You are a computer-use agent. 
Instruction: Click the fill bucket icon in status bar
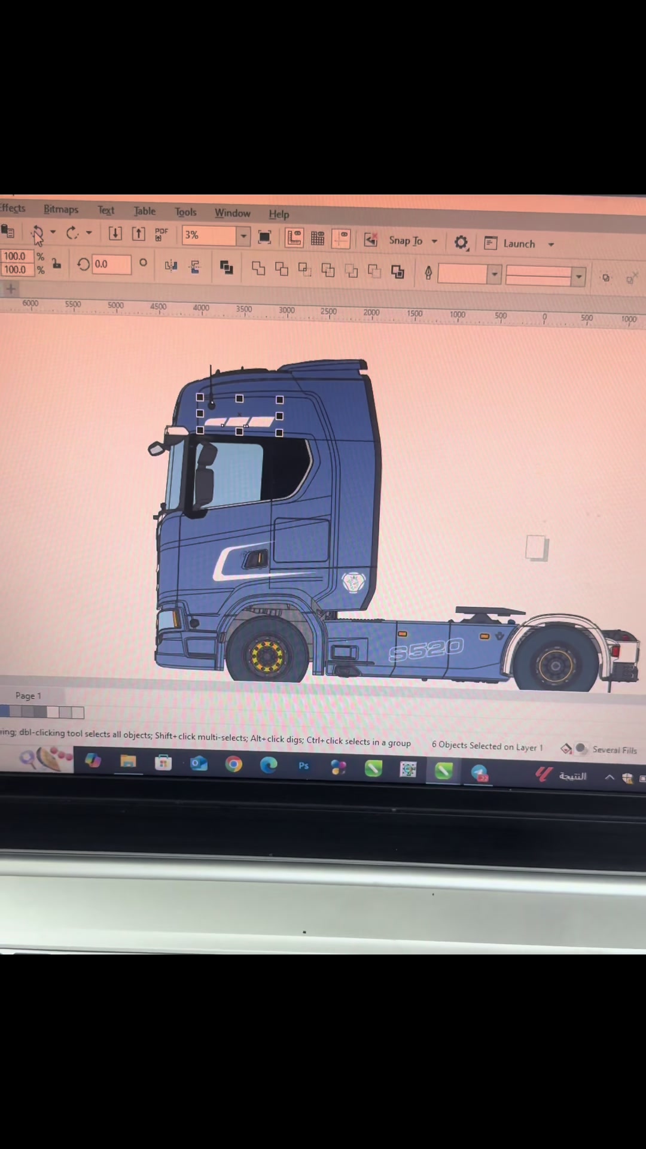(566, 748)
